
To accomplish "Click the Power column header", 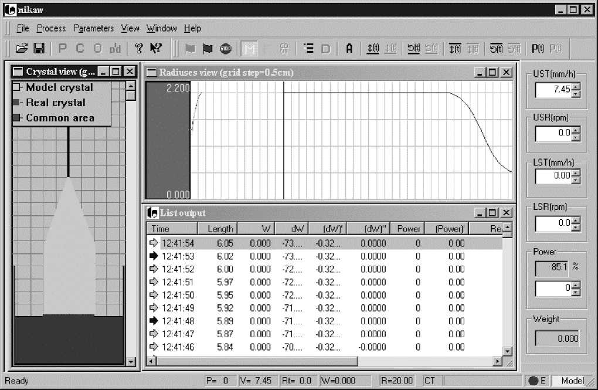I will pyautogui.click(x=409, y=229).
